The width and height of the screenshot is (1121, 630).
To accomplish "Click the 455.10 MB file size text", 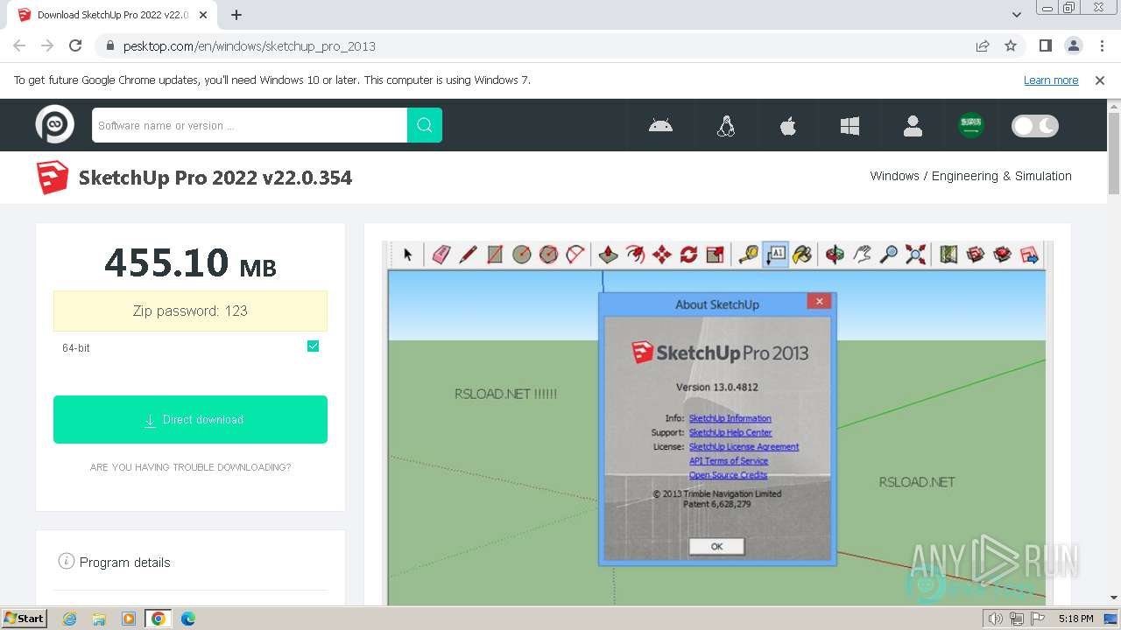I will (190, 262).
